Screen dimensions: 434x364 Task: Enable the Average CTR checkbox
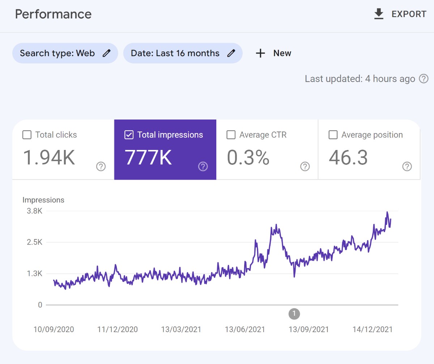point(231,135)
